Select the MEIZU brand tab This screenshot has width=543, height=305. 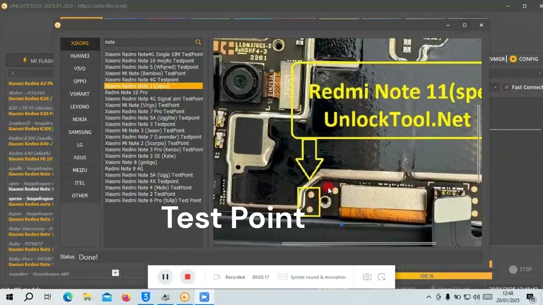[80, 170]
